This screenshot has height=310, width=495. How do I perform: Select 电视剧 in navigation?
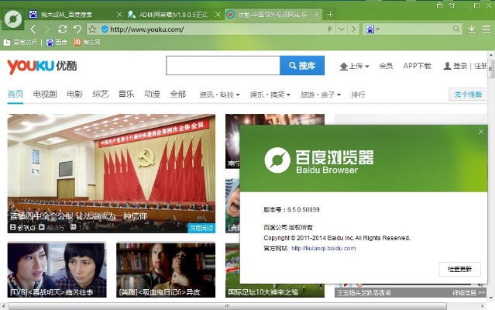(45, 94)
